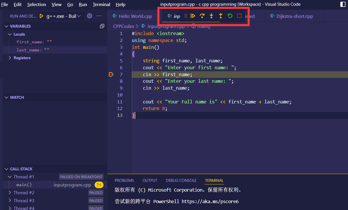Click the code 'cin >> last_name;' on line 9
348x210 pixels.
[166, 88]
